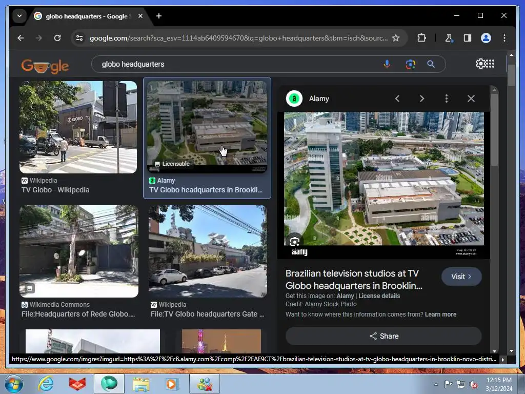Open Action Center flag in tray
This screenshot has width=525, height=394.
pyautogui.click(x=448, y=384)
